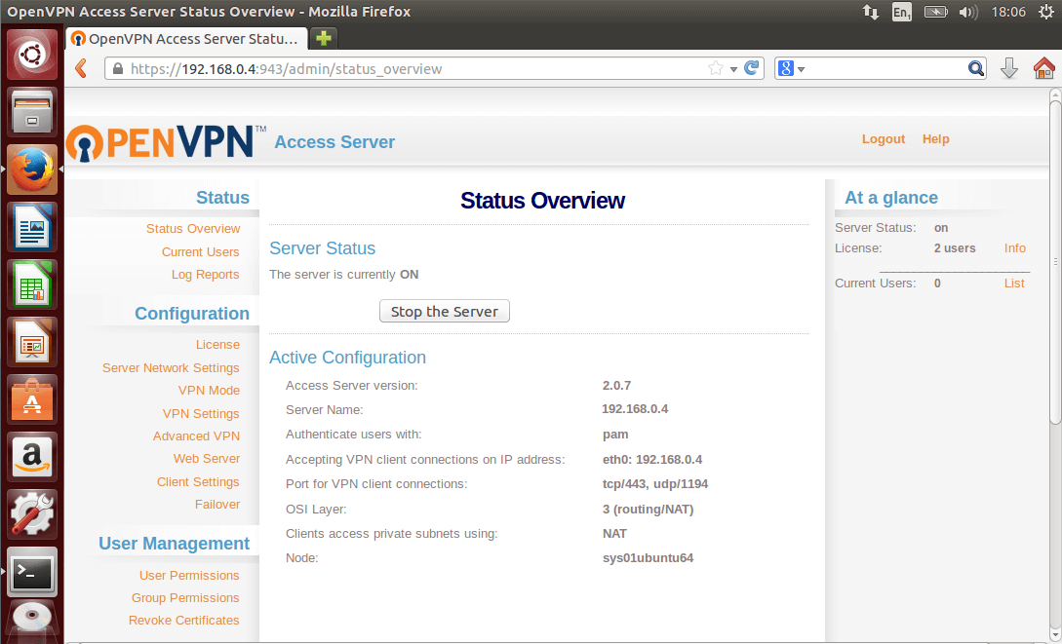Screen dimensions: 1062x644
Task: Click the browser back arrow
Action: coord(81,68)
